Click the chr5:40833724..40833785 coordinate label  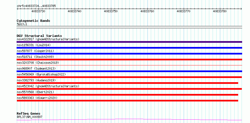[36, 6]
